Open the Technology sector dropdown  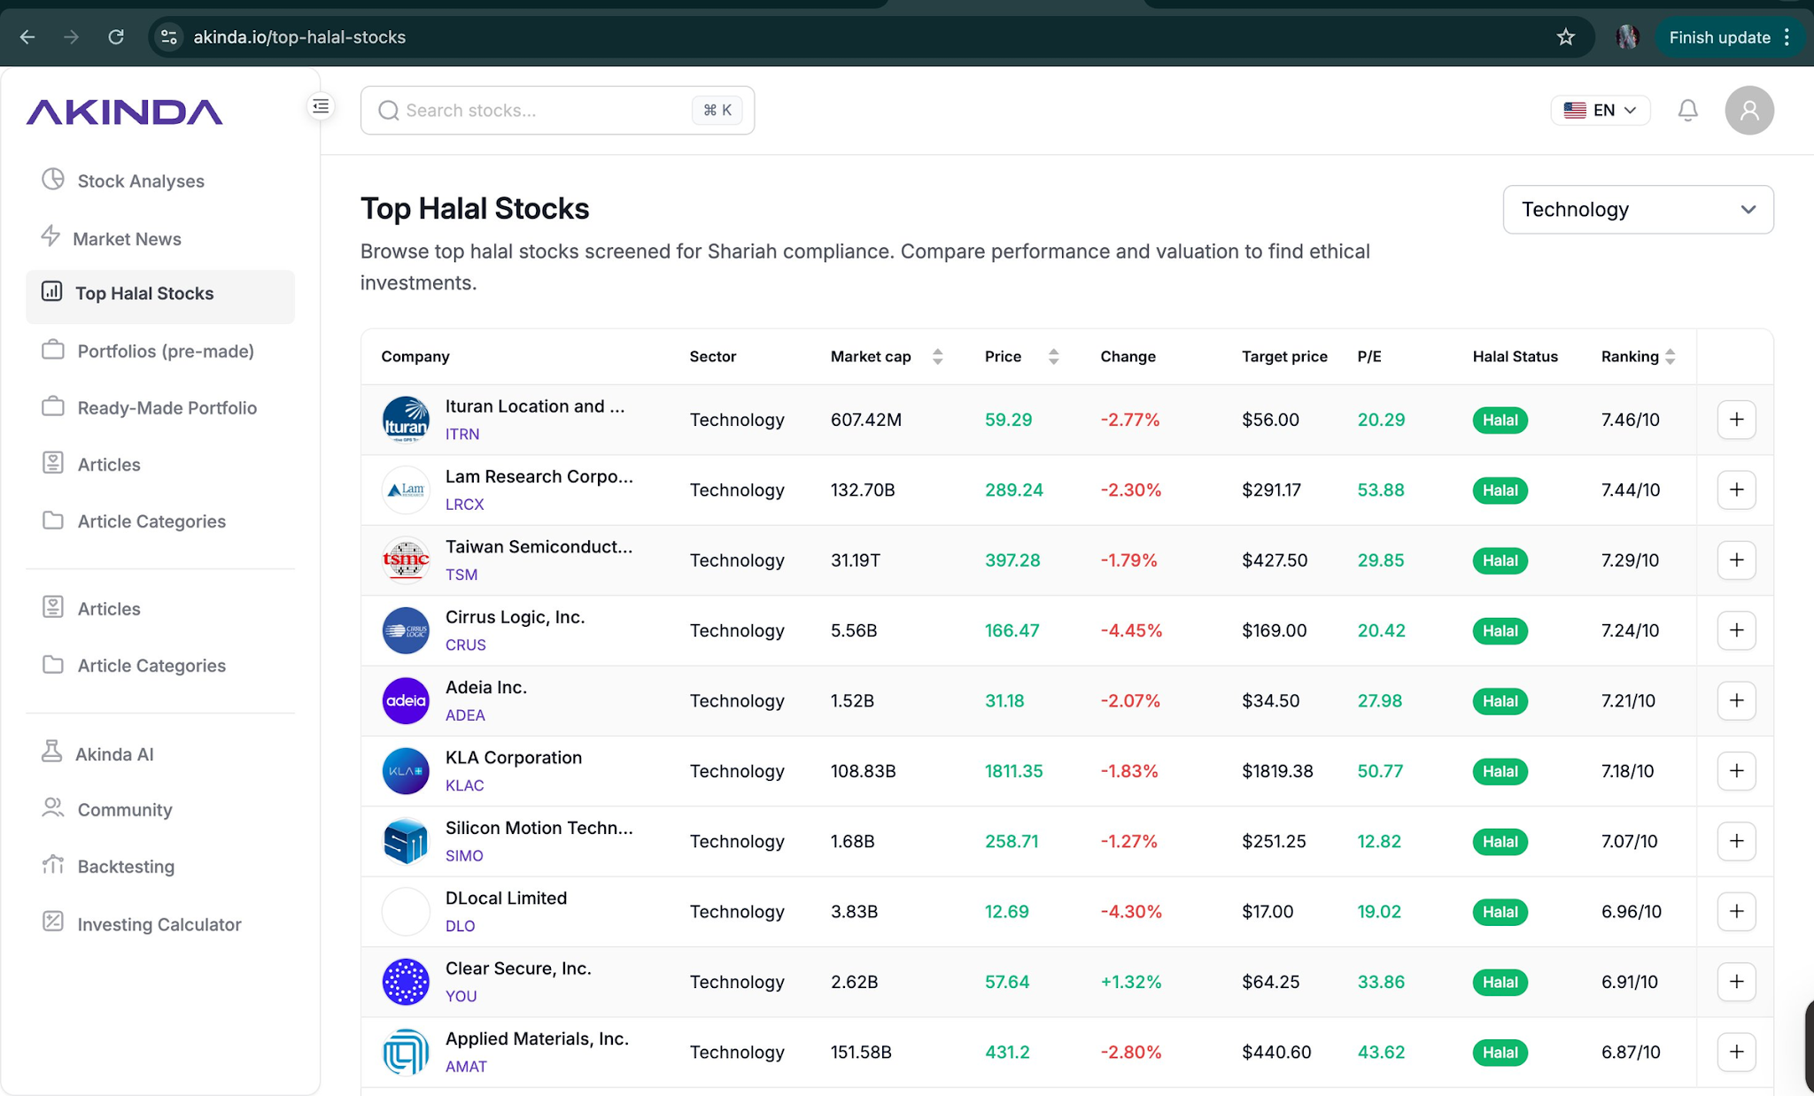pyautogui.click(x=1638, y=210)
